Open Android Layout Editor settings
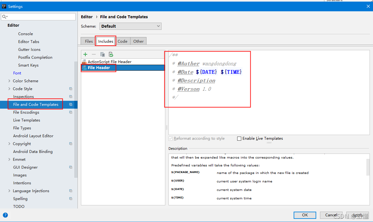 [33, 136]
